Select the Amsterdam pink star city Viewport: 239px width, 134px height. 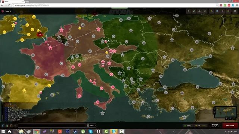61,30
